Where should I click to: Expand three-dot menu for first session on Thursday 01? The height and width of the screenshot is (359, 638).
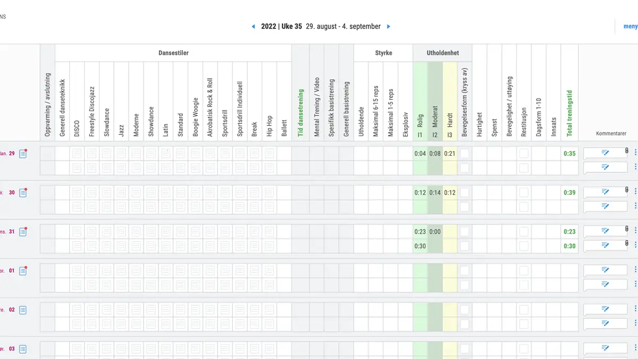[635, 271]
